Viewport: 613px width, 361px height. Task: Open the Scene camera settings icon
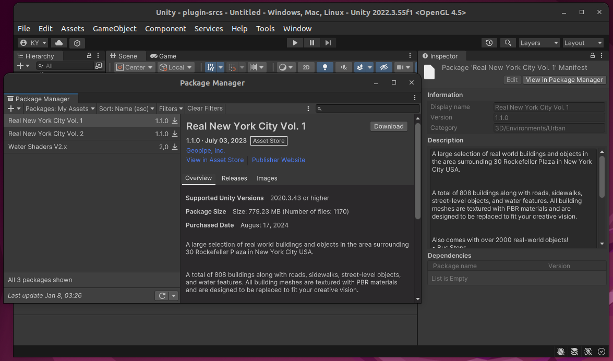tap(400, 67)
